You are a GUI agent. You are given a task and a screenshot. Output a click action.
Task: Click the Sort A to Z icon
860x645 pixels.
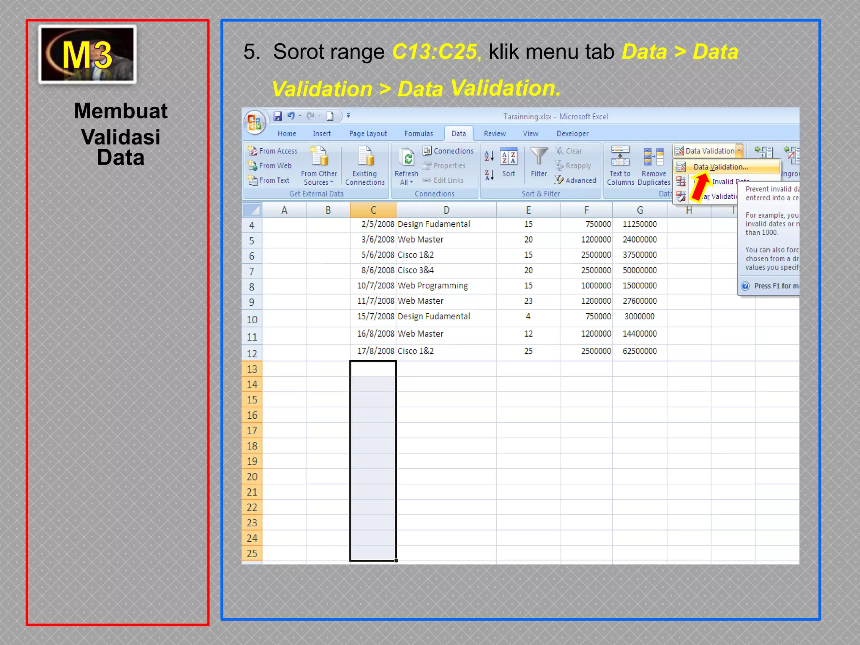tap(489, 156)
